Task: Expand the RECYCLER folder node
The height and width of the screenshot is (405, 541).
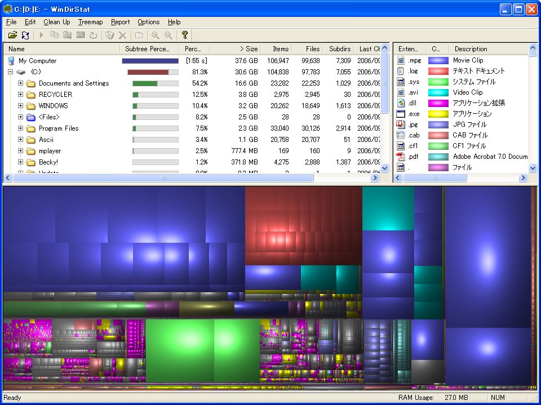Action: [21, 95]
